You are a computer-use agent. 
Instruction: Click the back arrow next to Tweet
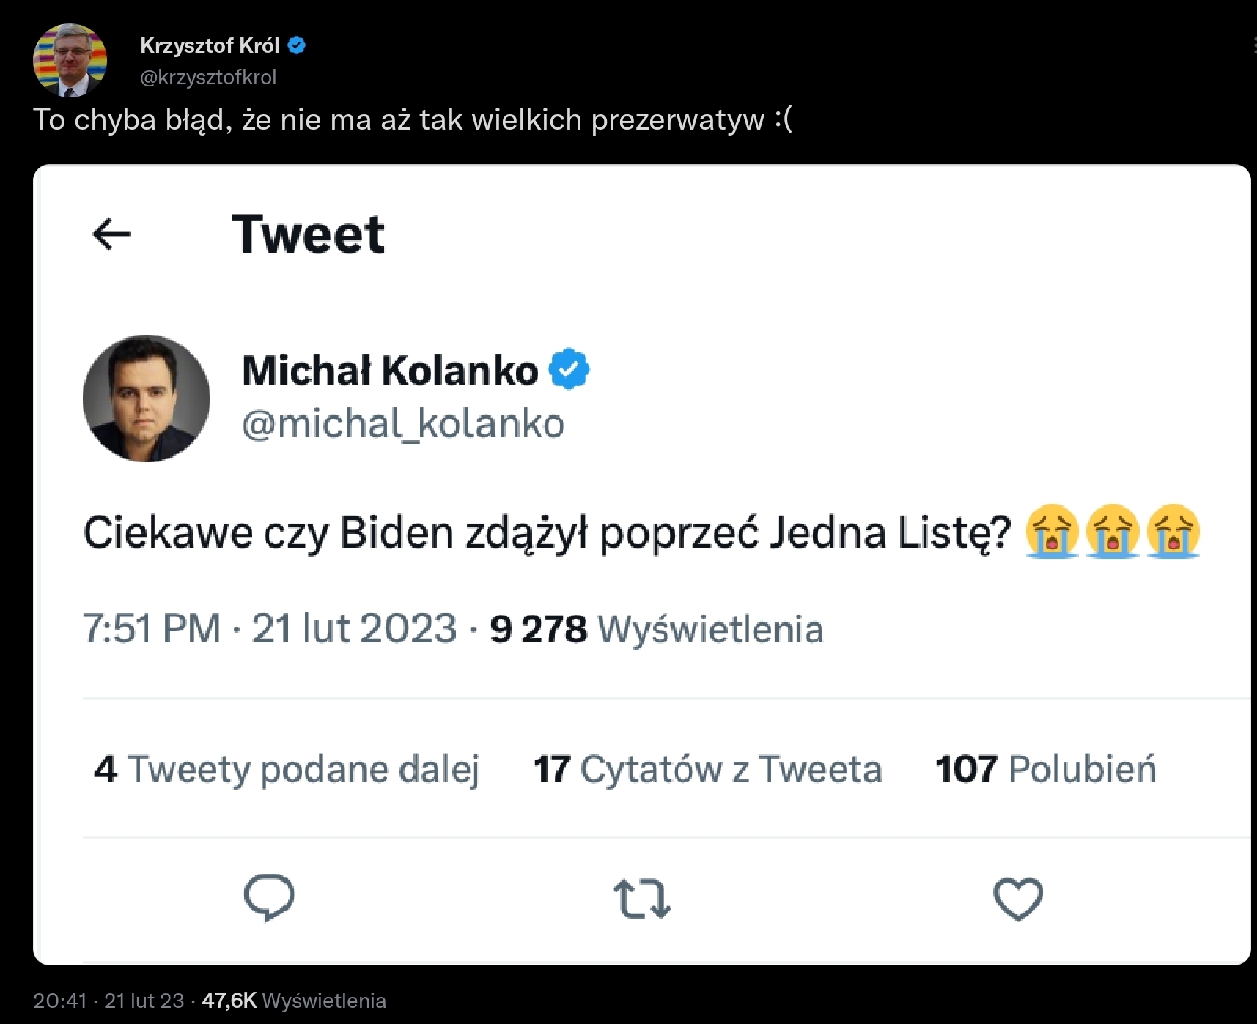tap(111, 234)
